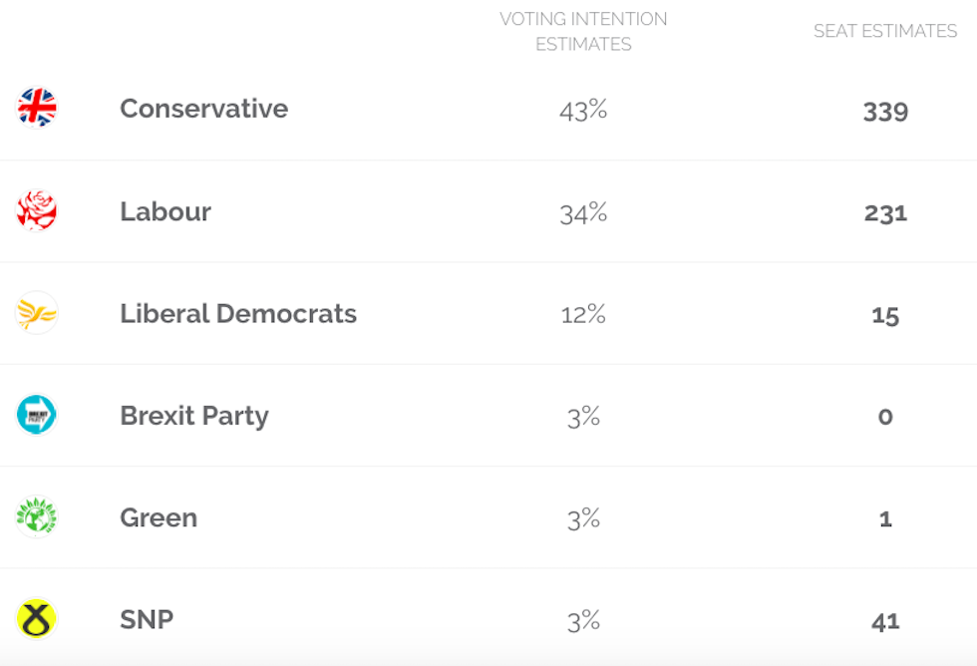
Task: Click the Brexit Party name label
Action: 194,416
